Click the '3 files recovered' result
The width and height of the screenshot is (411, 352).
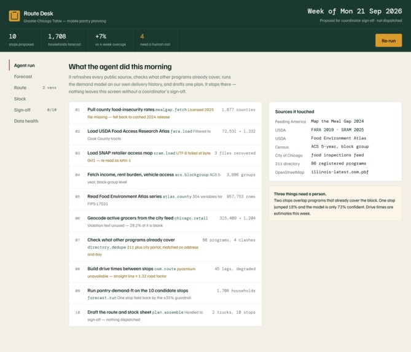coord(235,153)
